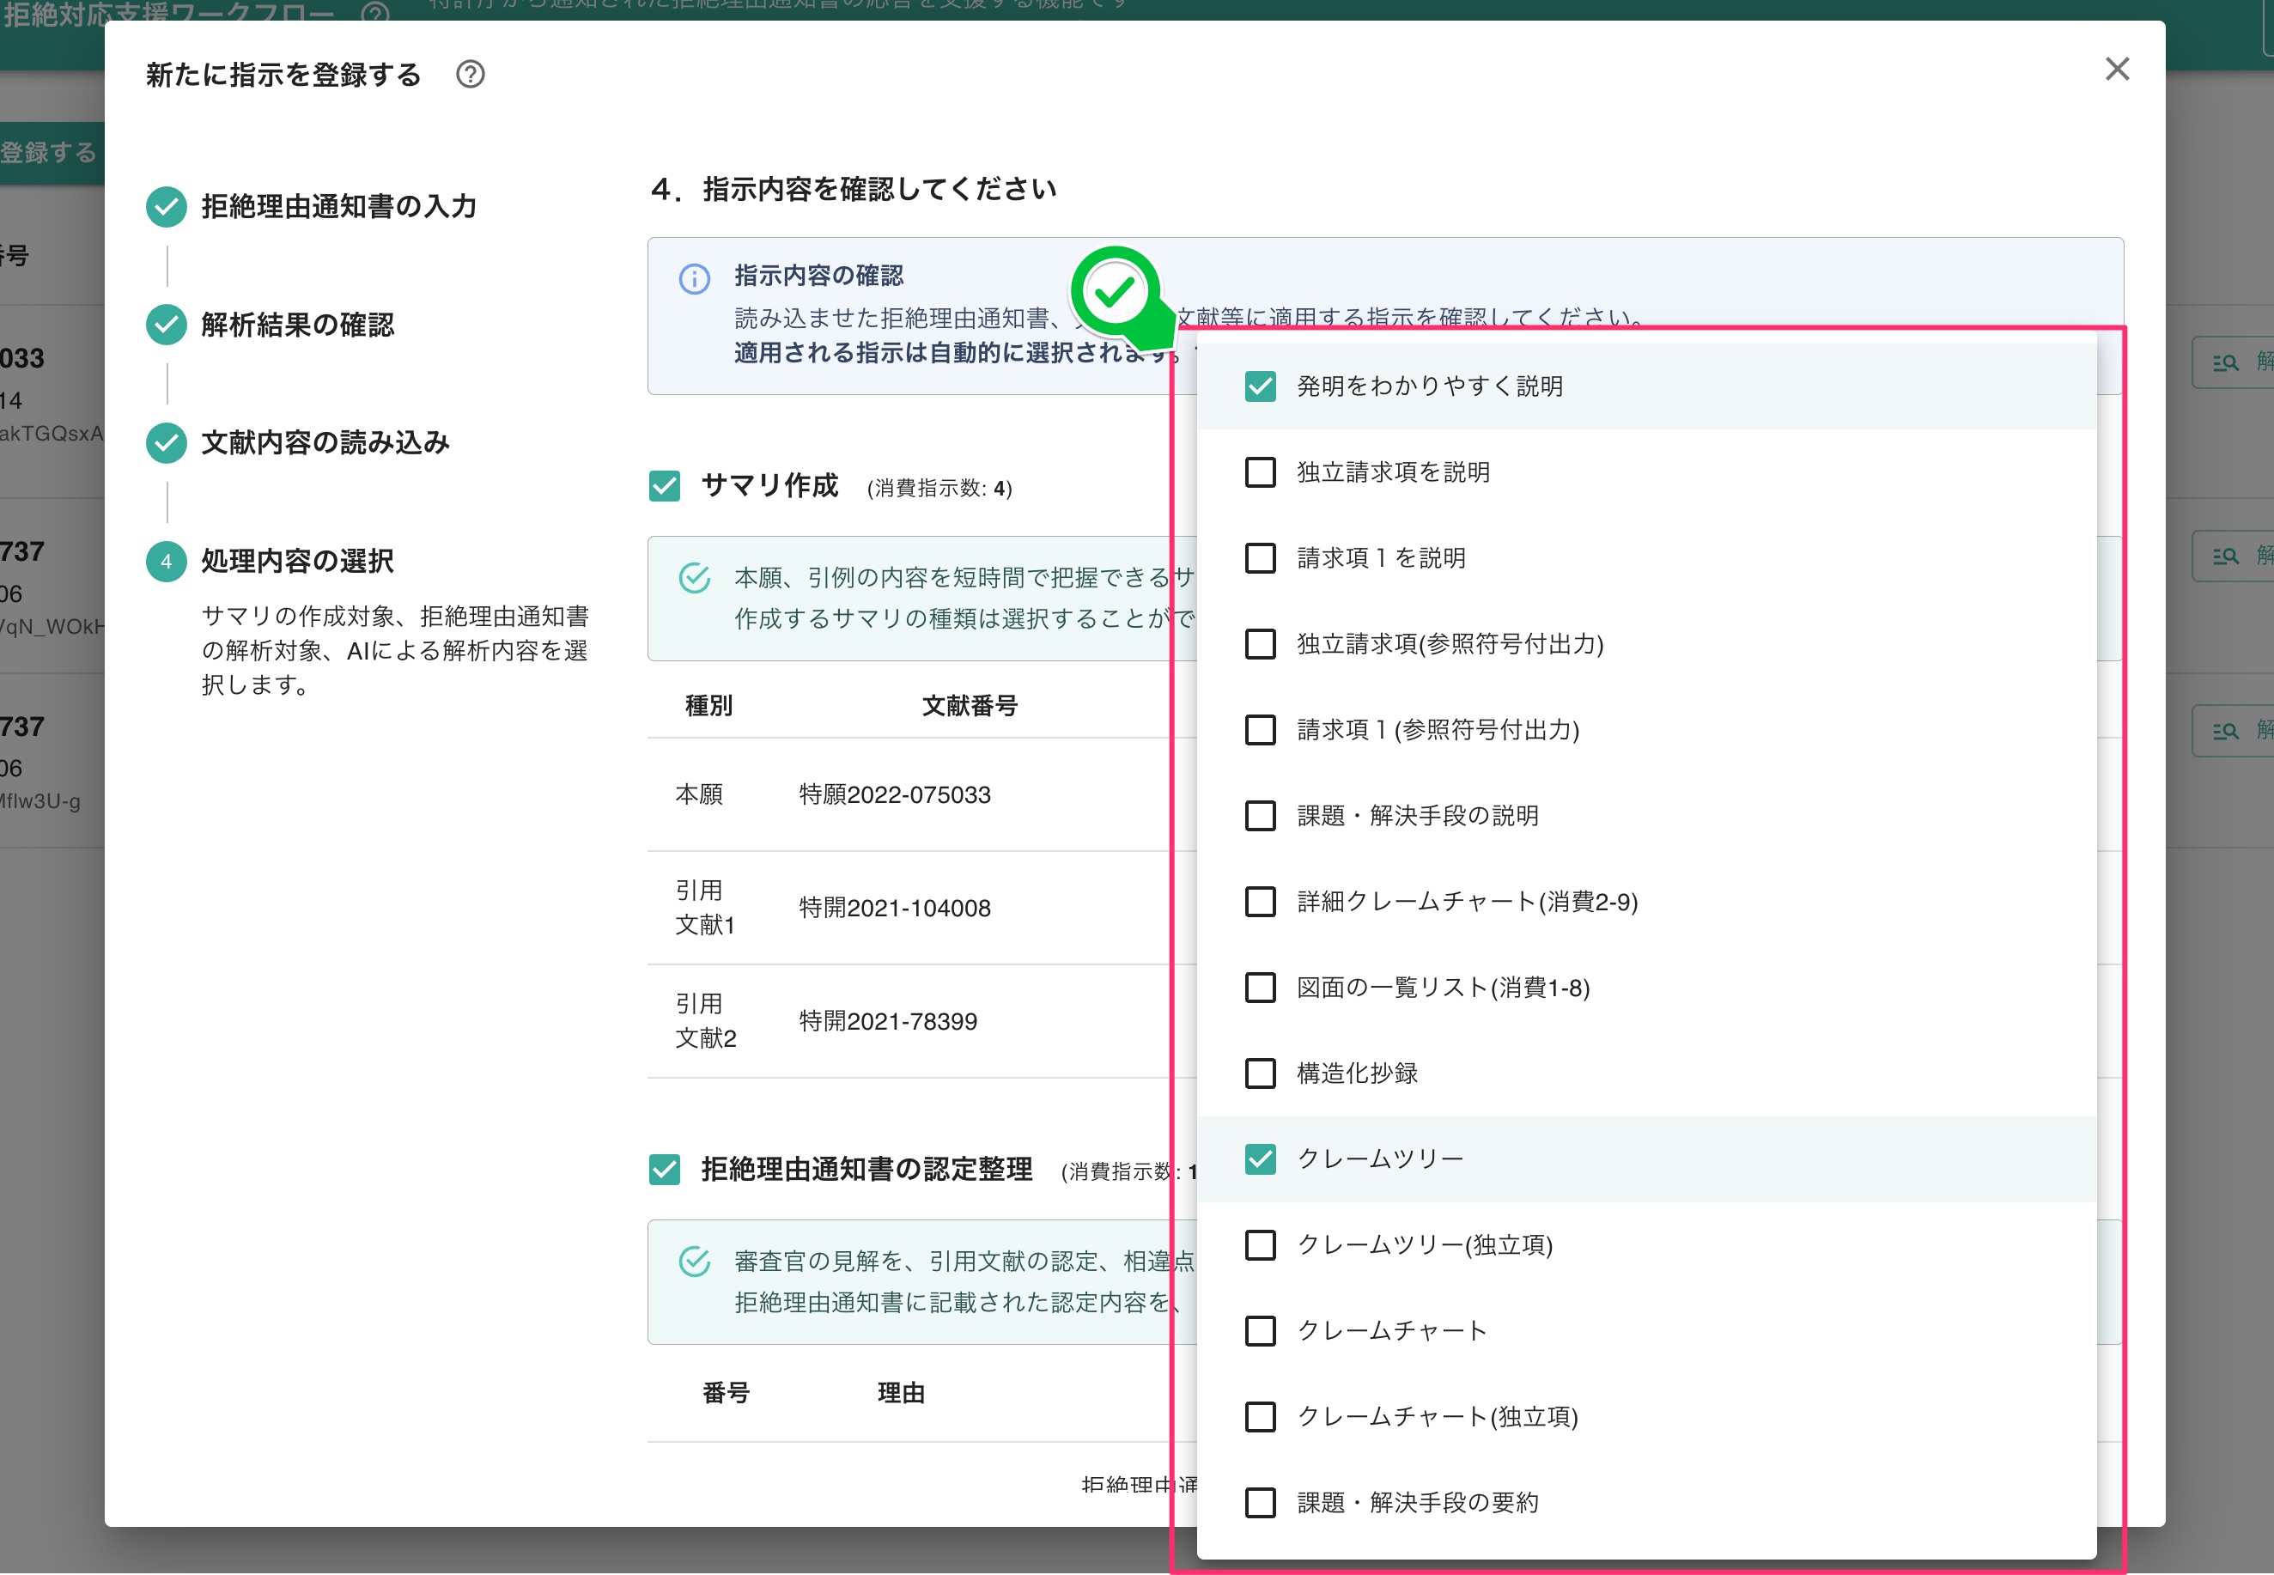Check 課題・解決手段の説明 option
The height and width of the screenshot is (1575, 2274).
1260,815
